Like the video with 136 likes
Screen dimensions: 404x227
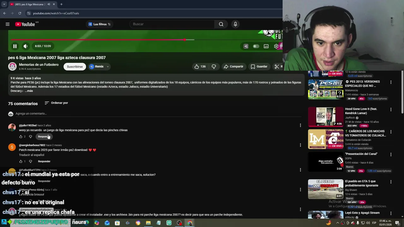pyautogui.click(x=200, y=67)
